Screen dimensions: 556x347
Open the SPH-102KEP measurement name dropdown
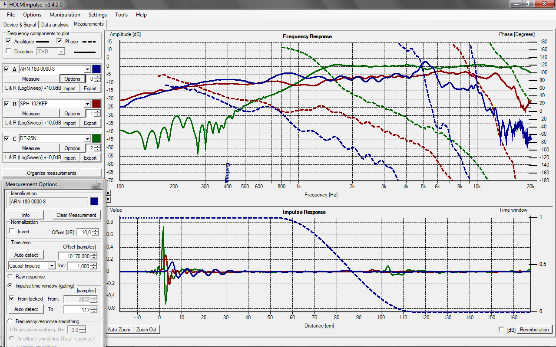[x=87, y=104]
